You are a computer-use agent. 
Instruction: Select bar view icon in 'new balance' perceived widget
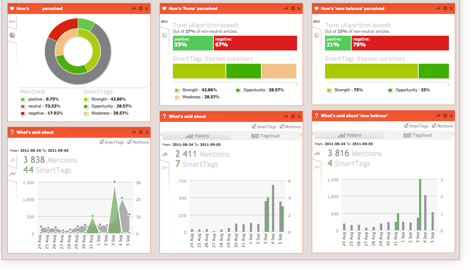point(317,22)
